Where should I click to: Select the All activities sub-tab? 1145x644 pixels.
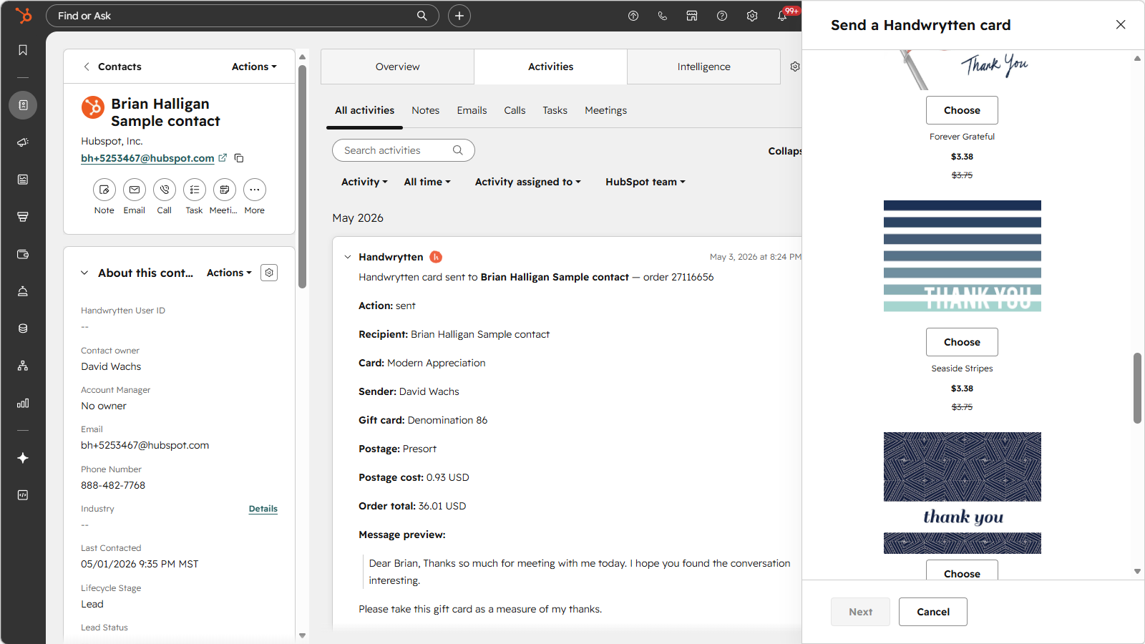[365, 110]
